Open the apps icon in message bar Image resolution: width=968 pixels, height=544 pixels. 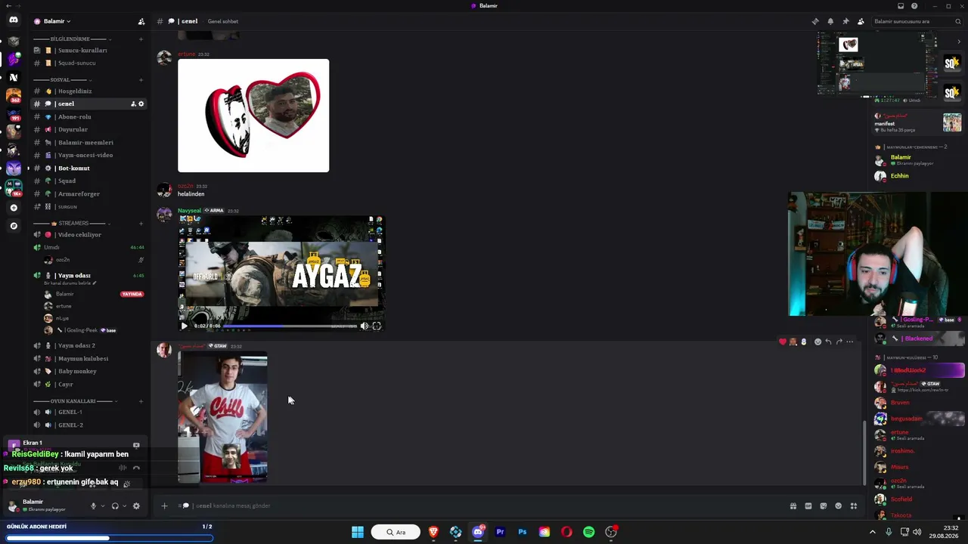tap(854, 506)
